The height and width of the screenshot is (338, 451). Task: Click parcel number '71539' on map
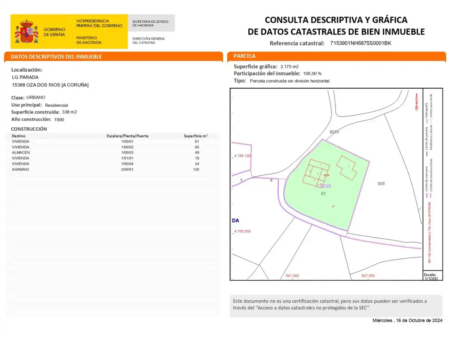pos(324,186)
